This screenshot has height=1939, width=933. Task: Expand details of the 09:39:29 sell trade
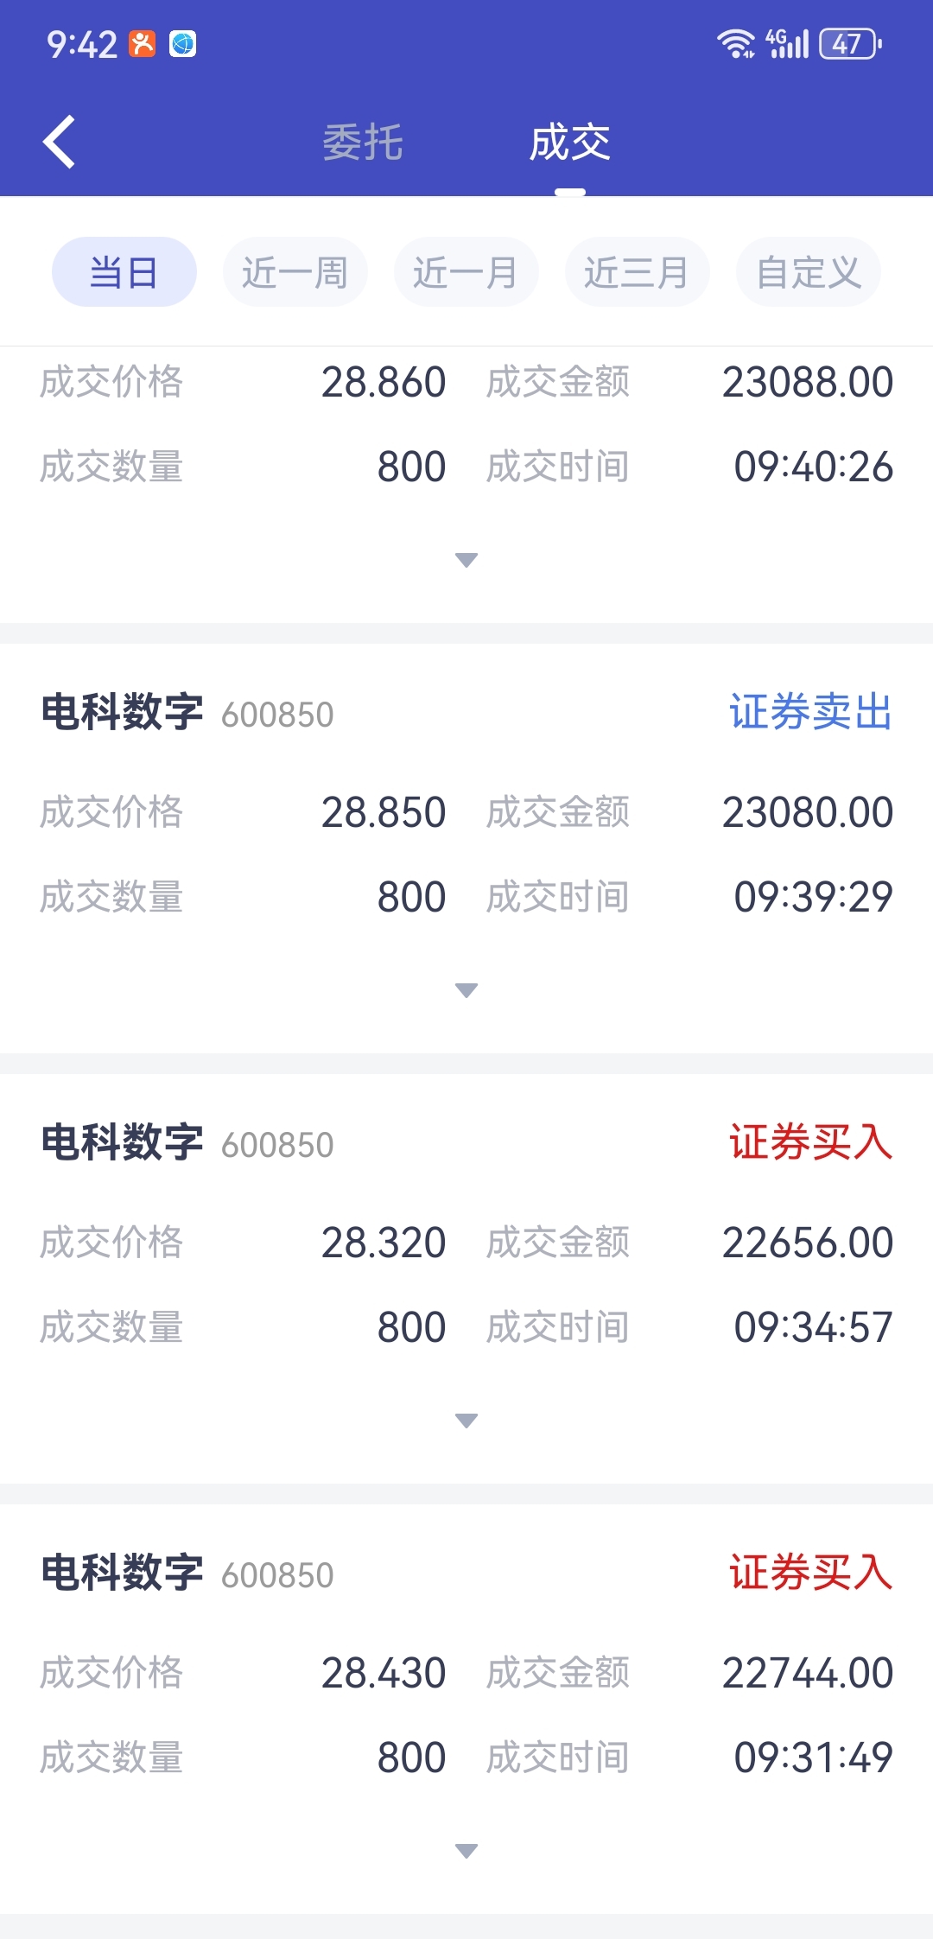coord(466,990)
